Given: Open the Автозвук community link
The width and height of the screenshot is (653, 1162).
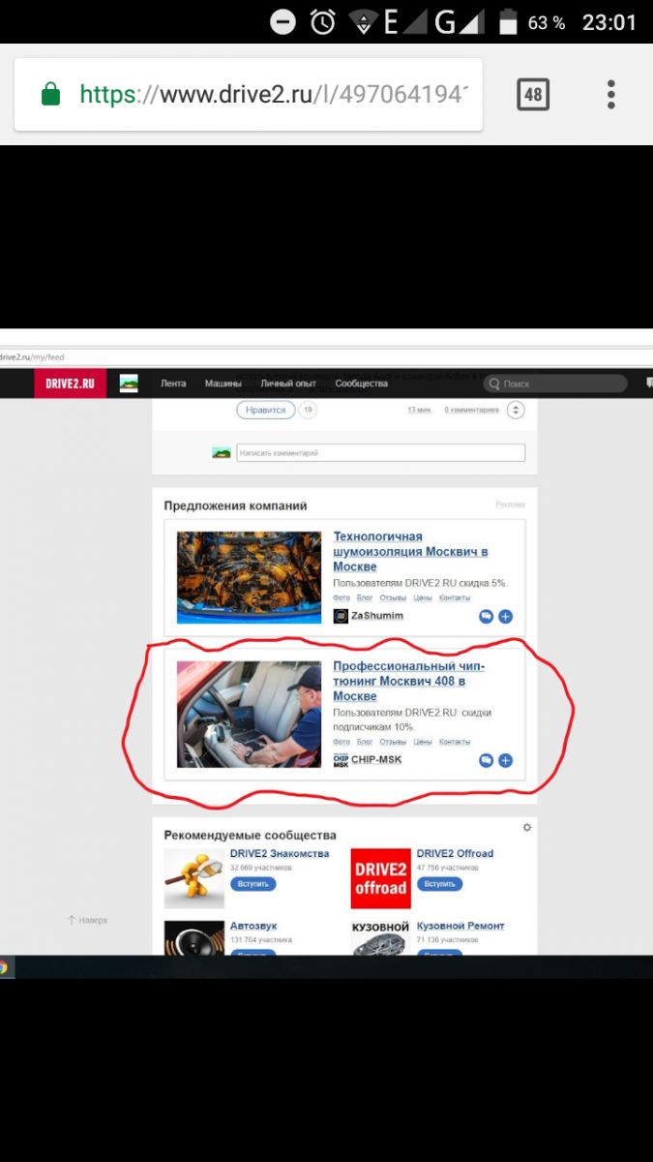Looking at the screenshot, I should pyautogui.click(x=255, y=926).
